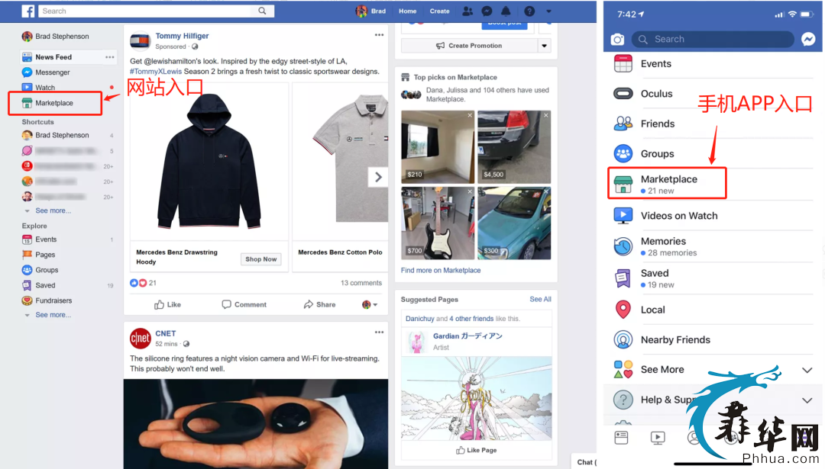
Task: Open Marketplace in mobile menu
Action: click(x=667, y=183)
